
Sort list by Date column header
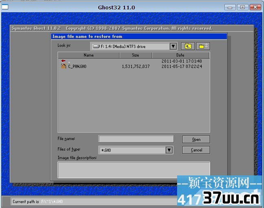tap(180, 55)
